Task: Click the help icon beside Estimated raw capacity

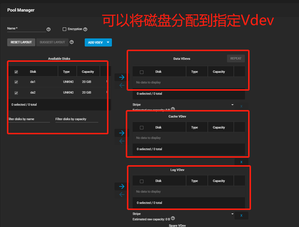Action: [x=173, y=109]
